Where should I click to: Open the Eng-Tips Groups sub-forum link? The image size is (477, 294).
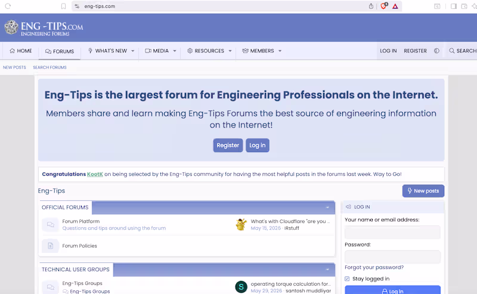point(90,291)
